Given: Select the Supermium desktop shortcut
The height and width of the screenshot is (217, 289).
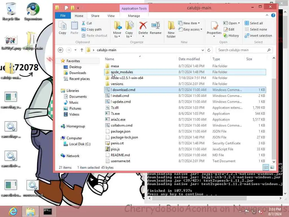Looking at the screenshot, I should pyautogui.click(x=33, y=11).
